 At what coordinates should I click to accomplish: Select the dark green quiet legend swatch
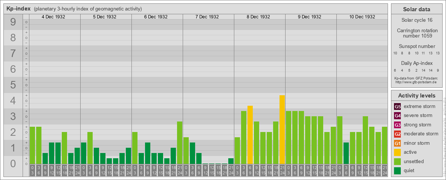[397, 170]
